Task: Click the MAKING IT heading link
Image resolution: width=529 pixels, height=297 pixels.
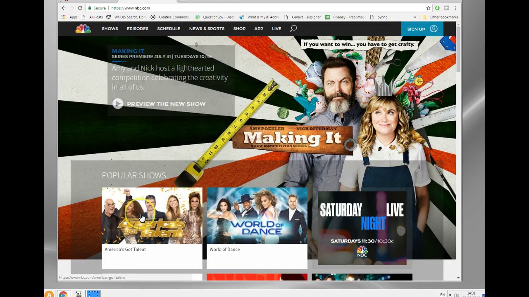Action: pos(128,51)
